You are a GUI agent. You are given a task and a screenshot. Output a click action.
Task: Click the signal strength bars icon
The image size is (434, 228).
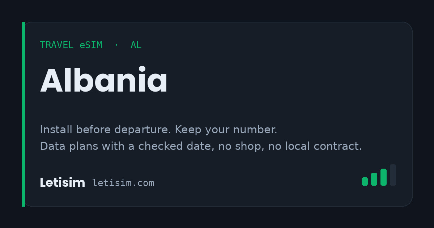point(379,175)
